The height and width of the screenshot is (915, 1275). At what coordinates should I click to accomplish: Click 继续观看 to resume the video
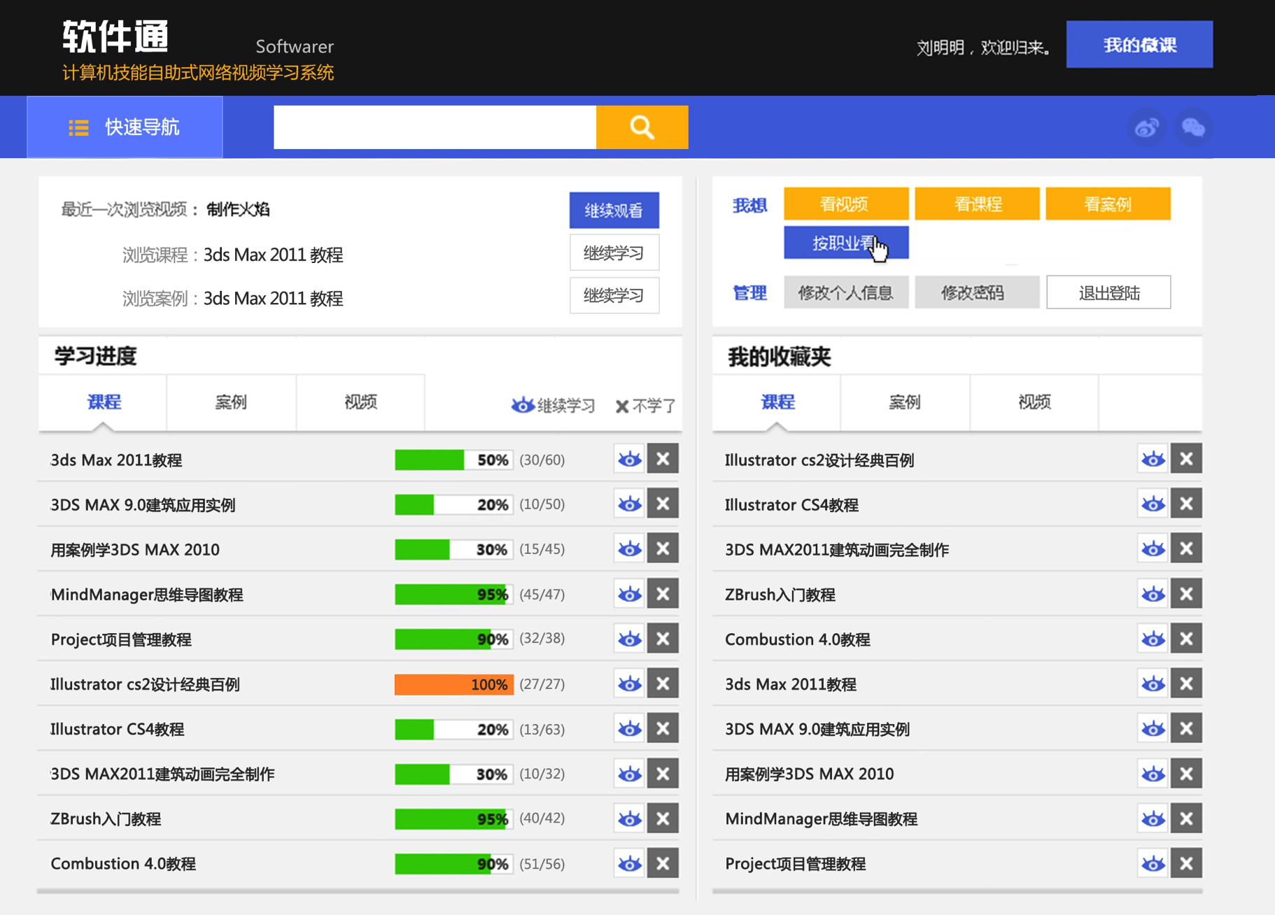point(614,210)
